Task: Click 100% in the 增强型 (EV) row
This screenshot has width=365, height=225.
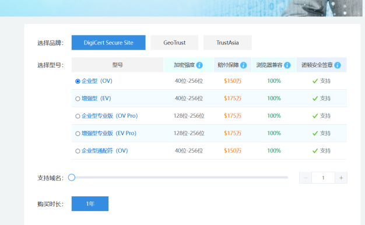Action: (274, 99)
